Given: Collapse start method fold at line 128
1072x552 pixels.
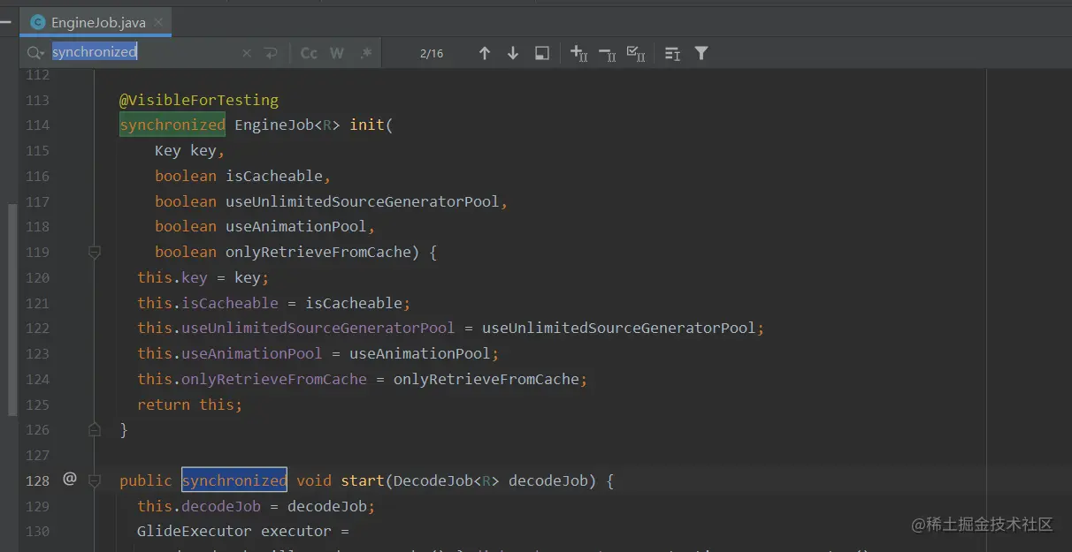Looking at the screenshot, I should tap(95, 480).
